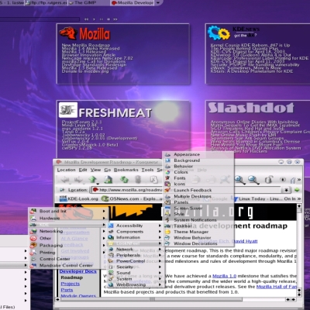
Task: Go up one level with Up arrow
Action: pyautogui.click(x=93, y=179)
